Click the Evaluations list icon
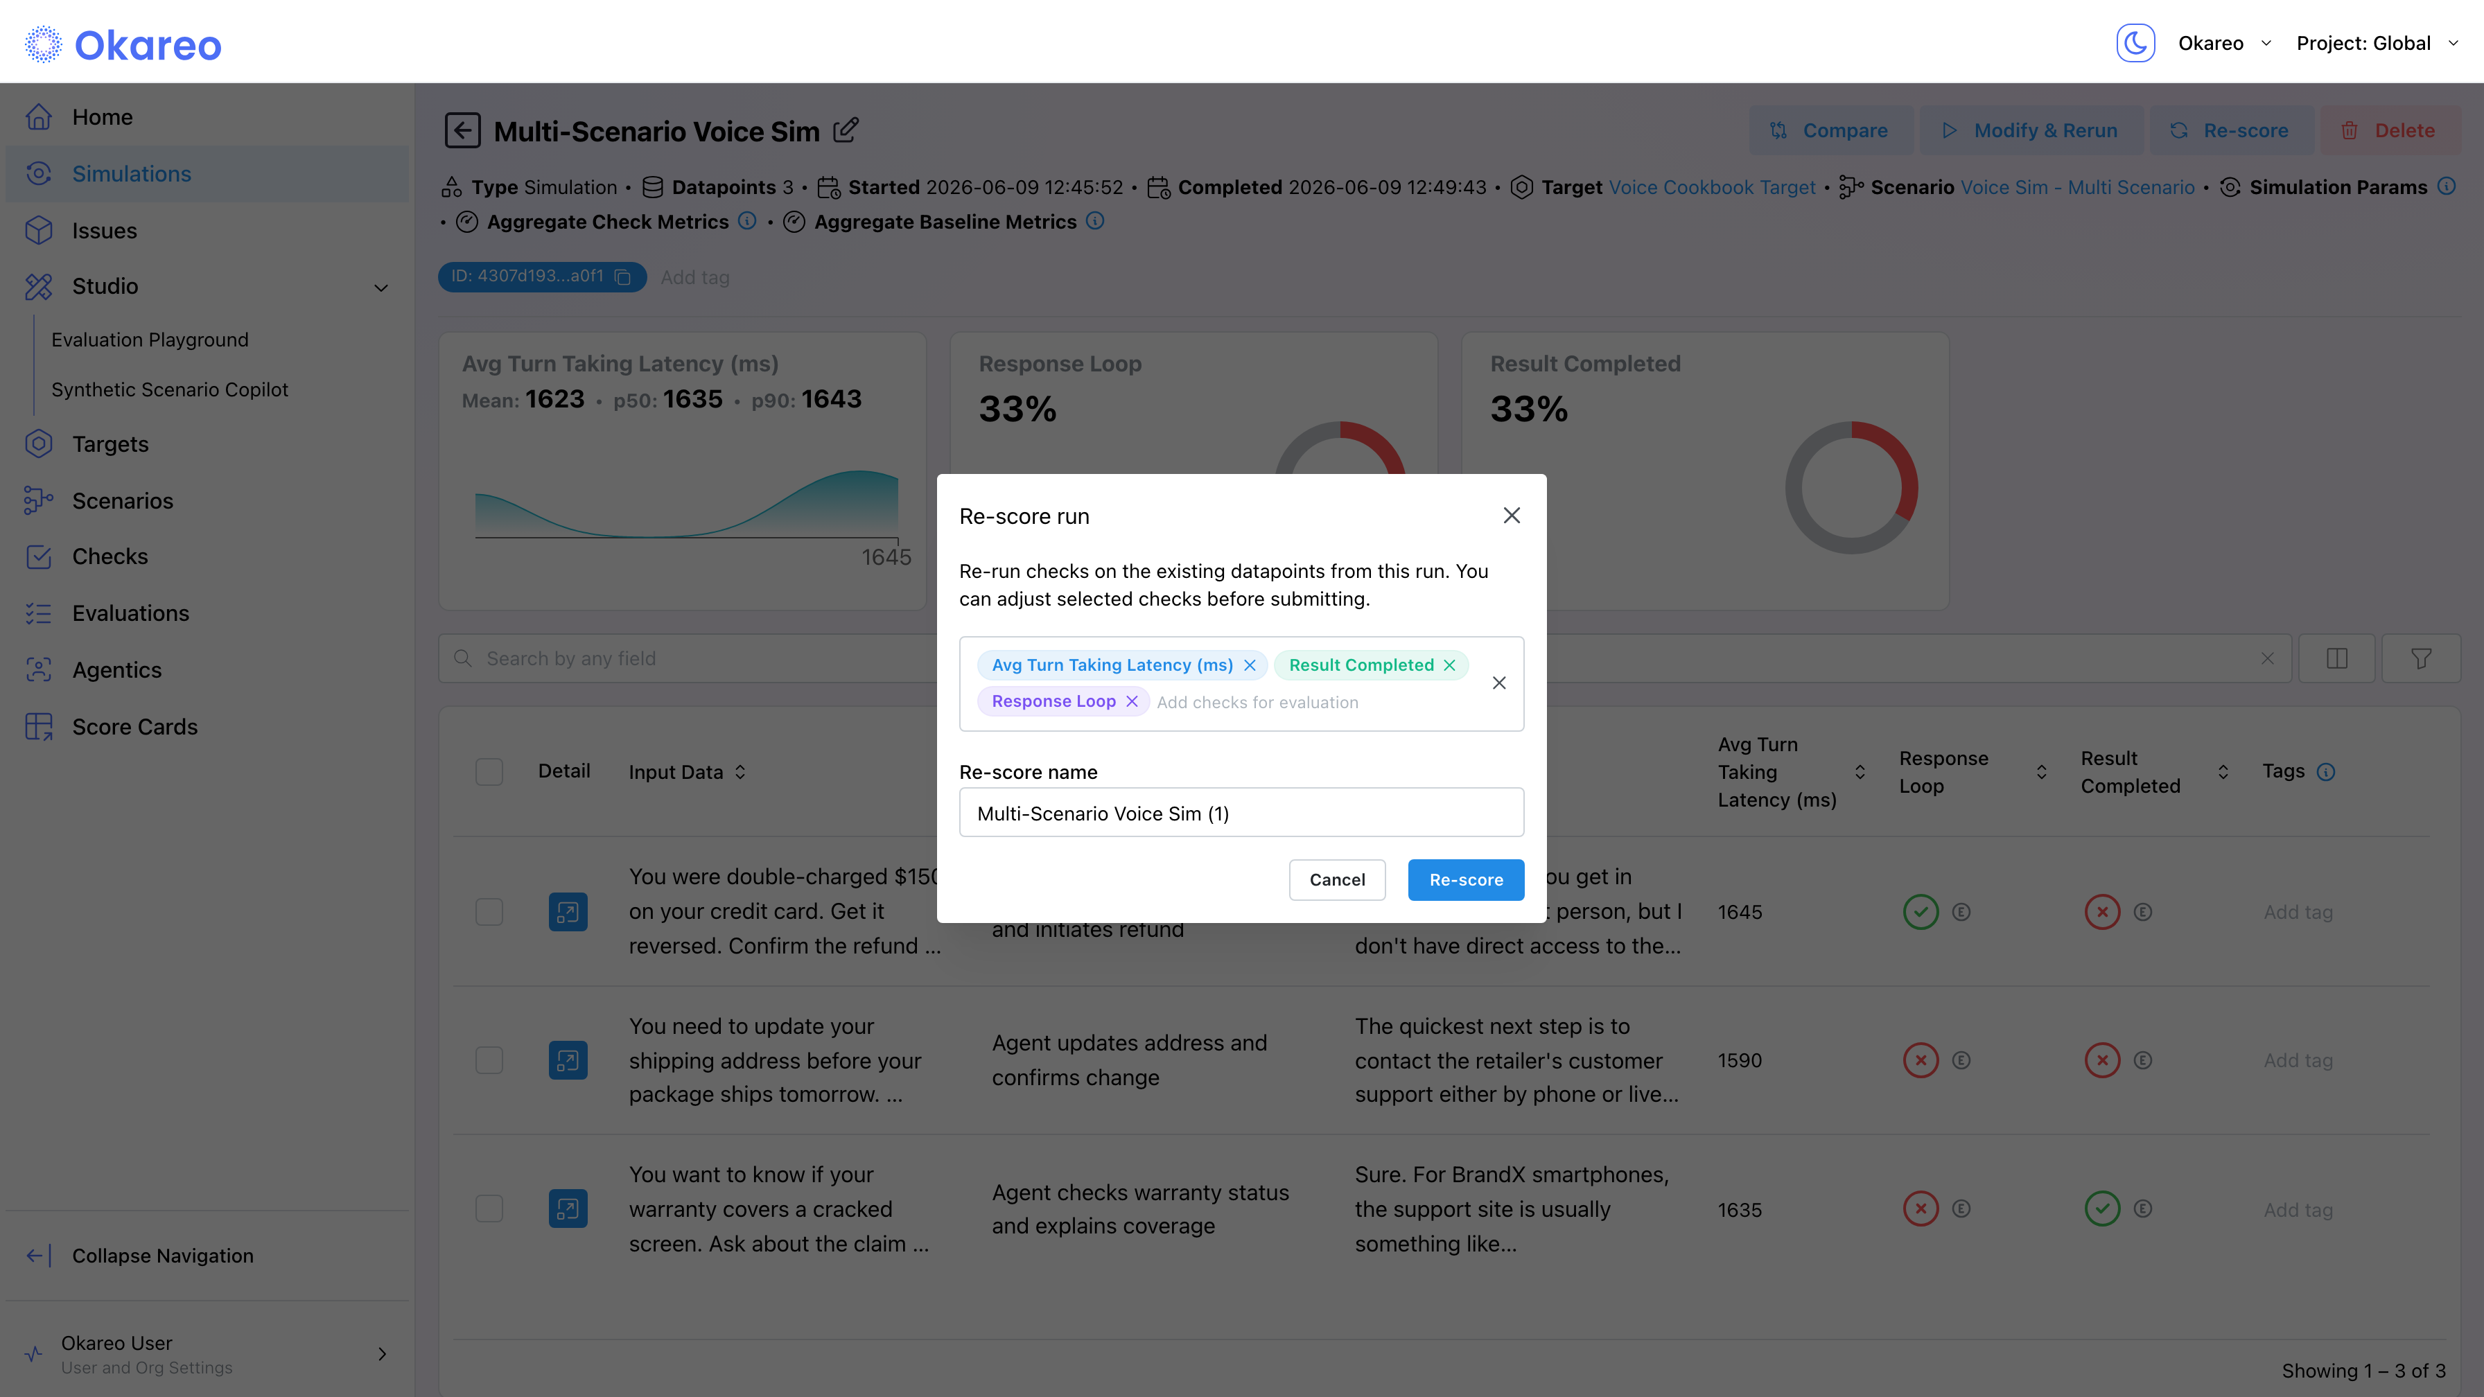The height and width of the screenshot is (1397, 2484). 39,613
